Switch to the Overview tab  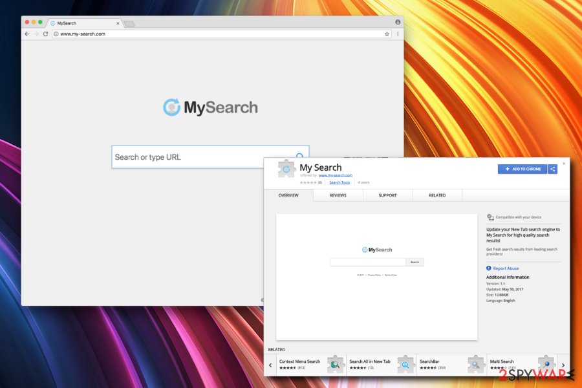[x=288, y=195]
